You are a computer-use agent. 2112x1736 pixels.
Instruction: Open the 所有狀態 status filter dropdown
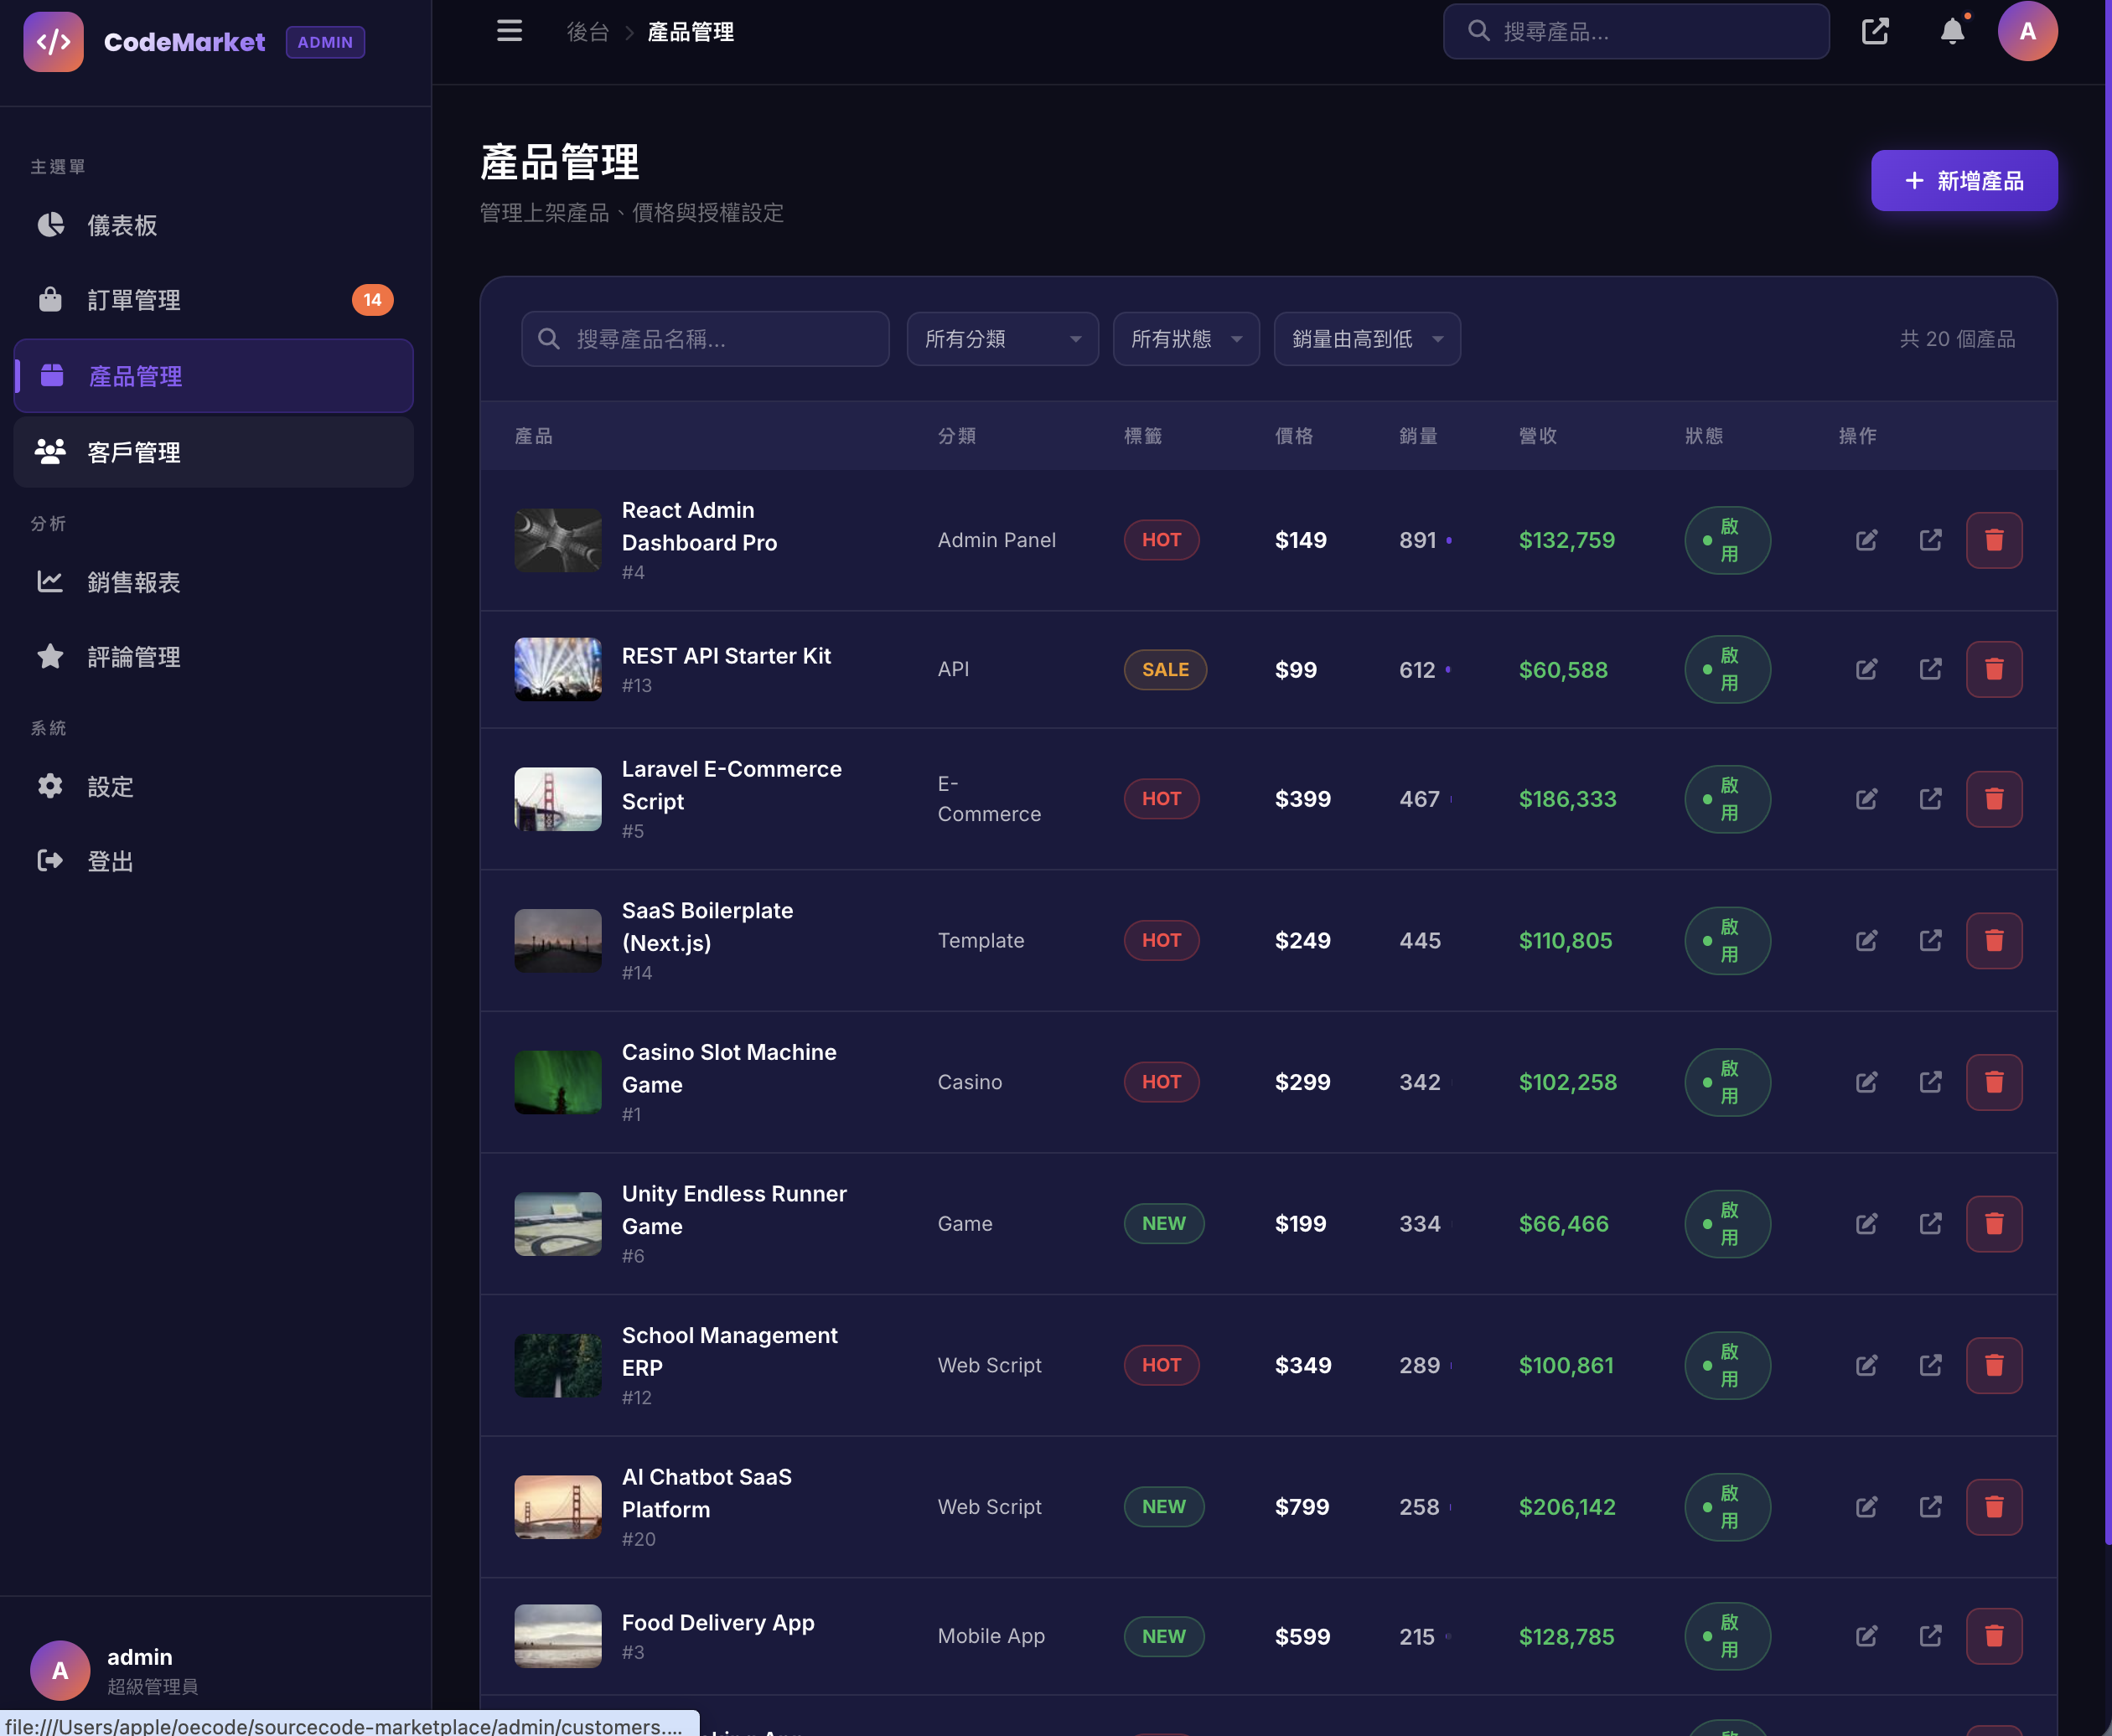coord(1186,339)
